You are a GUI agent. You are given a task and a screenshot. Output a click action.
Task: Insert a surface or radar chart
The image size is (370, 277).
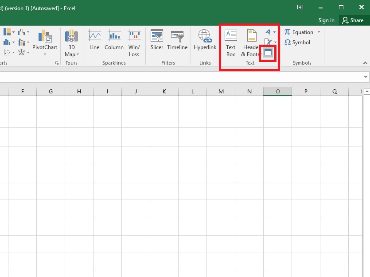(x=22, y=52)
